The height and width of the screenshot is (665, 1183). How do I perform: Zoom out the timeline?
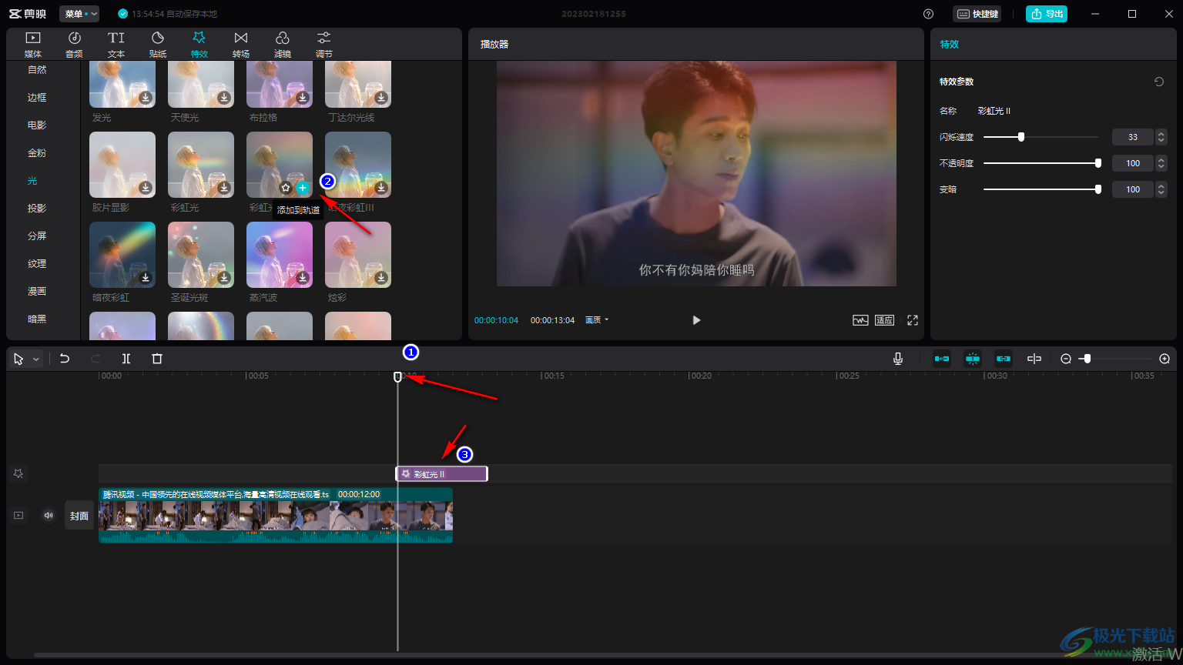pos(1066,359)
